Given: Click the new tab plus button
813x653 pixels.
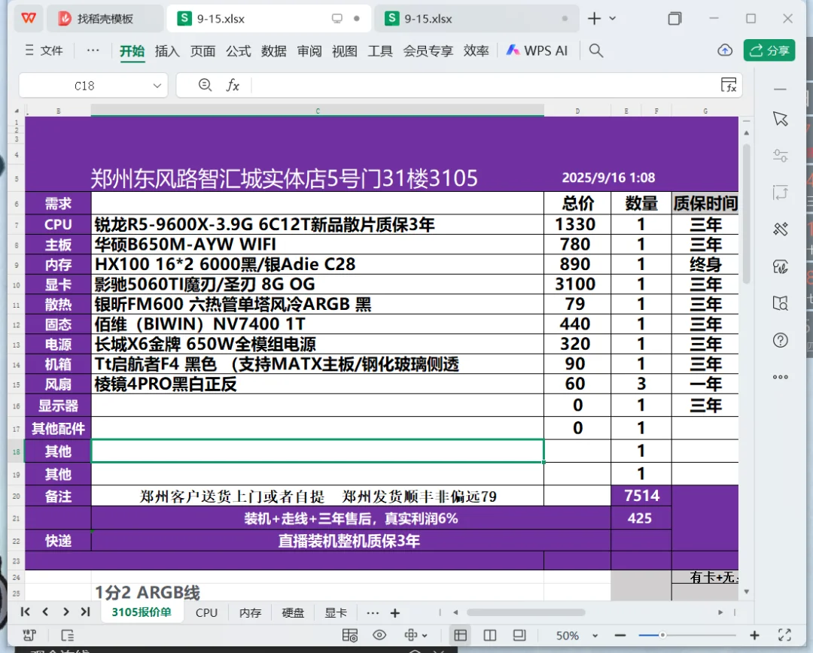Looking at the screenshot, I should point(594,19).
